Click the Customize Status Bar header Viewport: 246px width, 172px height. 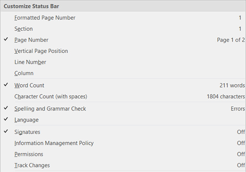tap(32, 7)
